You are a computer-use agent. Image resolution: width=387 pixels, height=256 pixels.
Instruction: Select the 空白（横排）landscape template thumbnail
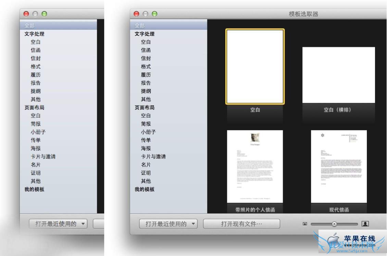(x=338, y=75)
